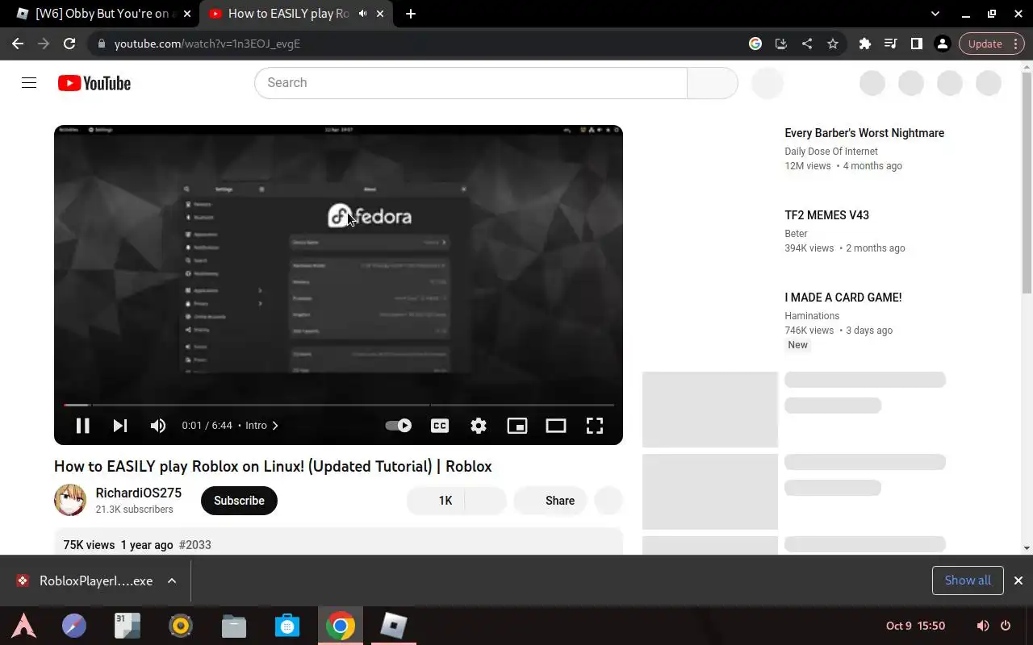
Task: Open video settings gear
Action: [479, 426]
